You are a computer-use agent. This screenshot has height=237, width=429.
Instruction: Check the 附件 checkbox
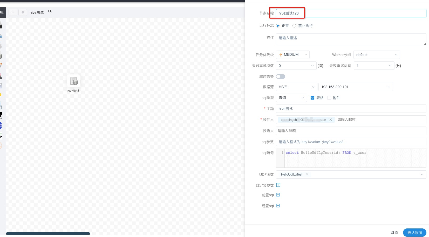pos(329,98)
